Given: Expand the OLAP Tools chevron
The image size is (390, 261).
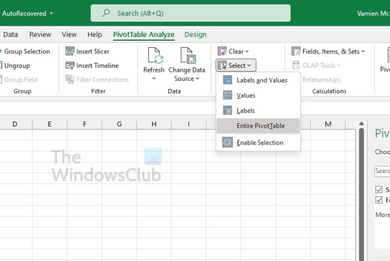Looking at the screenshot, I should 339,66.
